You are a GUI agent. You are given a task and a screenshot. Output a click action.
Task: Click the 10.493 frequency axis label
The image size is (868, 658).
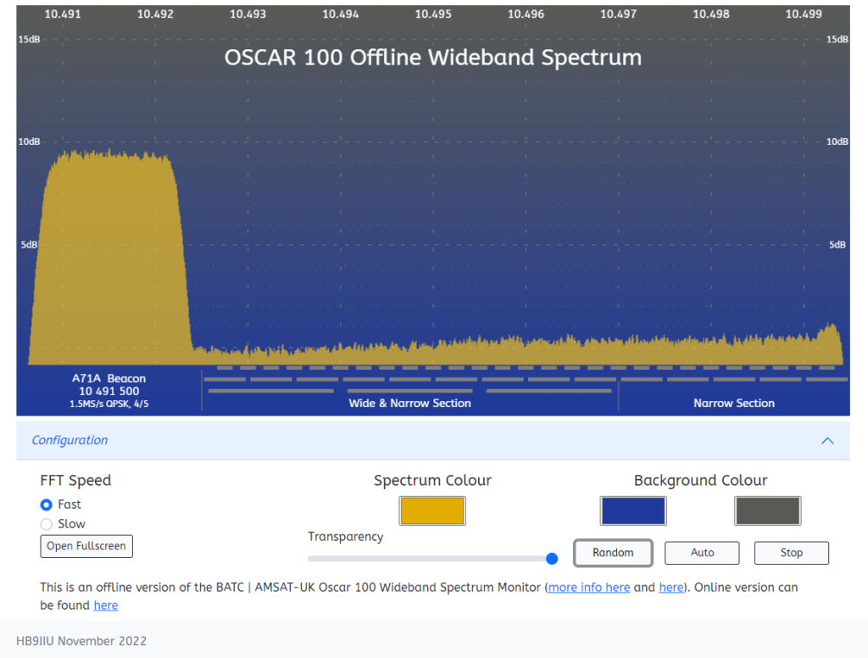pos(248,14)
